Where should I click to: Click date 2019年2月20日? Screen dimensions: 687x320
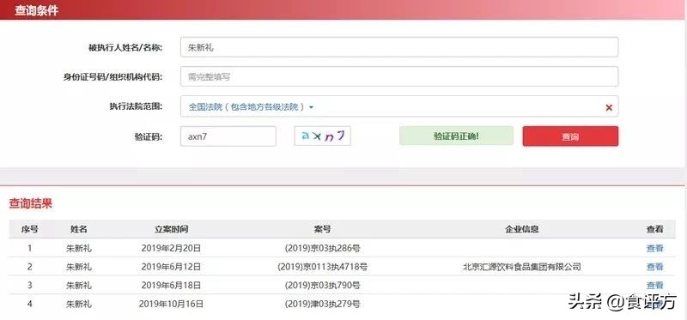pyautogui.click(x=171, y=248)
